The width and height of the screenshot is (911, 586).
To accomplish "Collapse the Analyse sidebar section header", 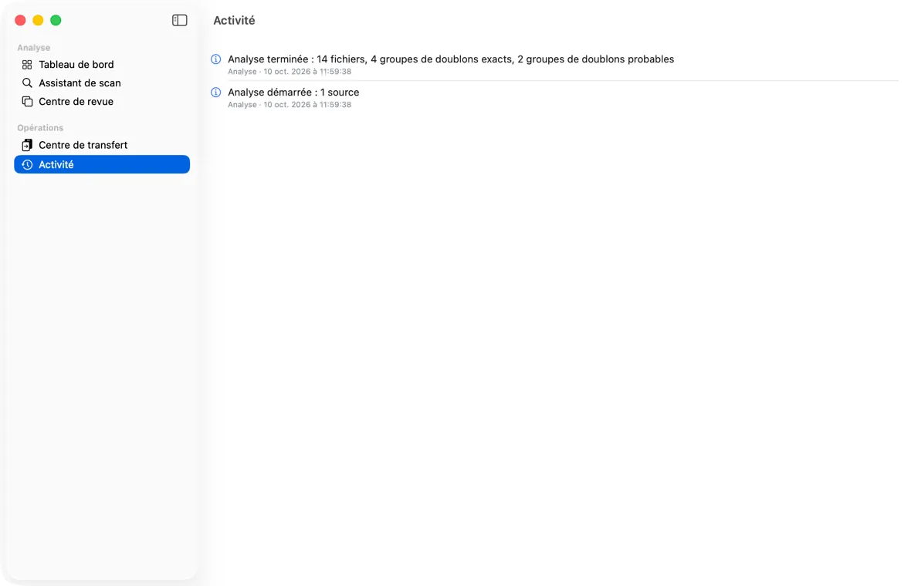I will point(34,48).
